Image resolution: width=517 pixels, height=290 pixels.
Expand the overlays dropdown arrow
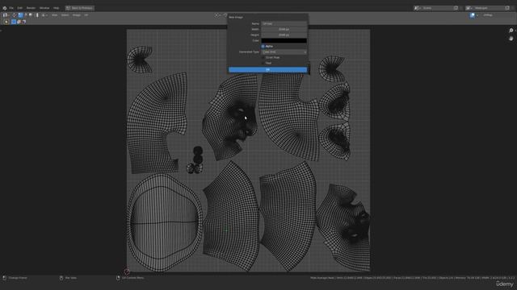click(477, 15)
